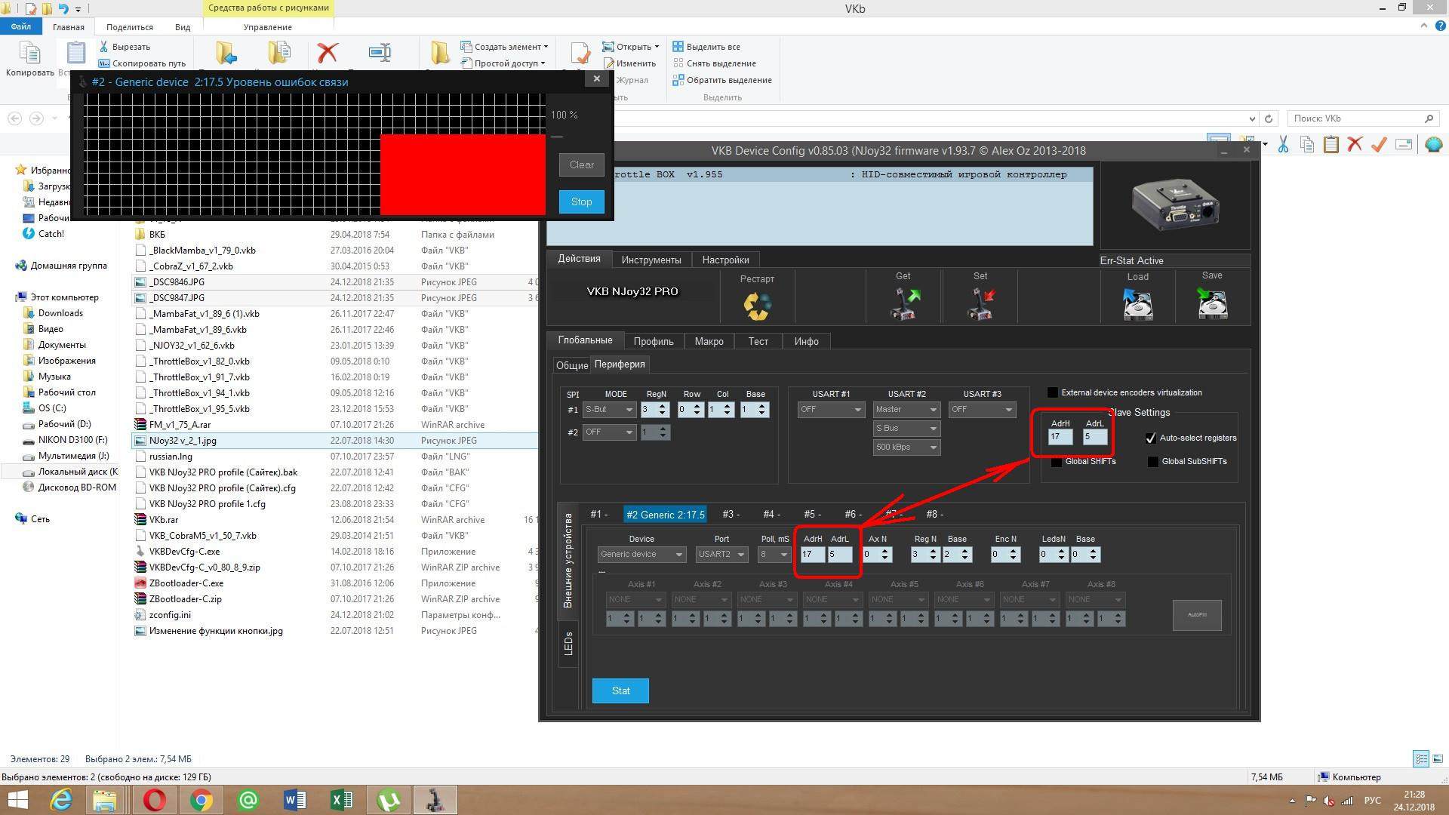
Task: Click the Stop button in error window
Action: (581, 201)
